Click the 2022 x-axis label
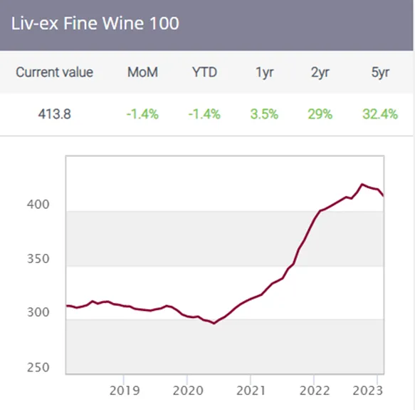The image size is (415, 410). [x=315, y=391]
